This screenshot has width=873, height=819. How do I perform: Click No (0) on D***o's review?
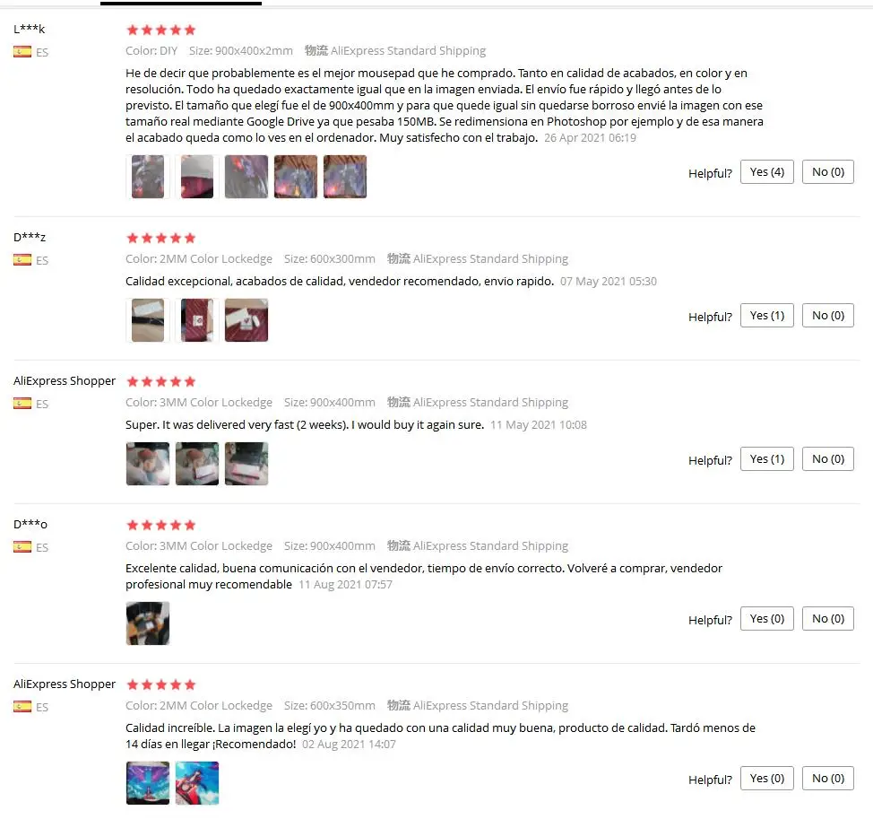[828, 618]
